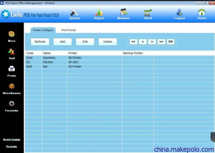
Task: Click the Stock label in top bar
Action: (x=148, y=18)
